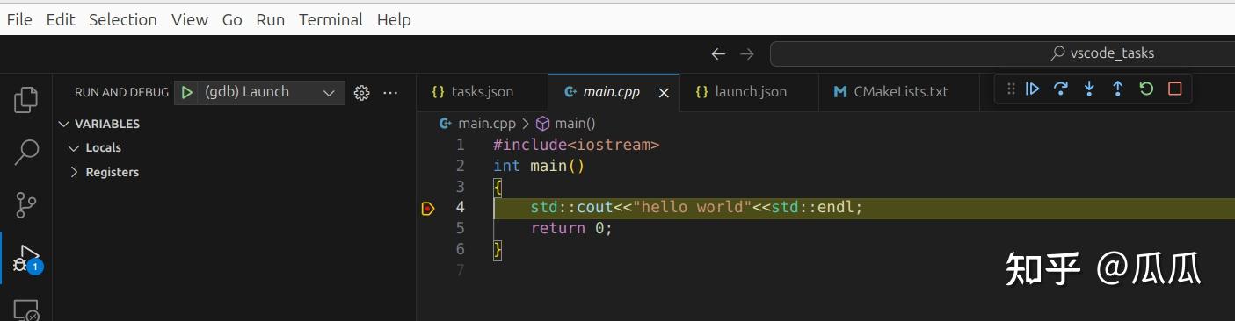Open Run and Debug more actions ellipsis

click(x=390, y=92)
